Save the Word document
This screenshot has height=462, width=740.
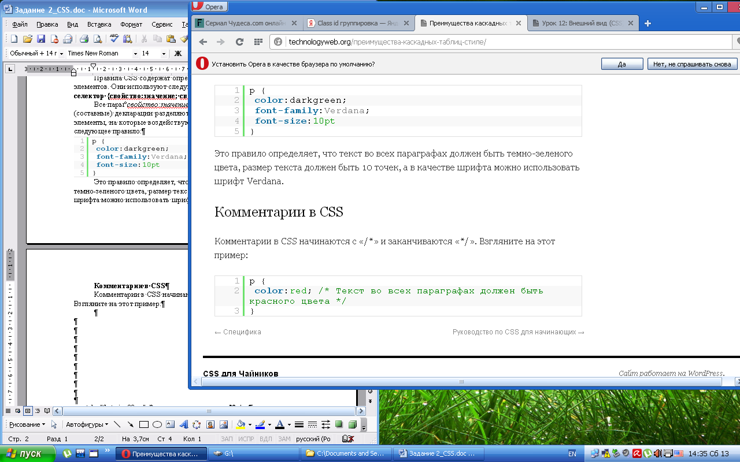tap(41, 39)
